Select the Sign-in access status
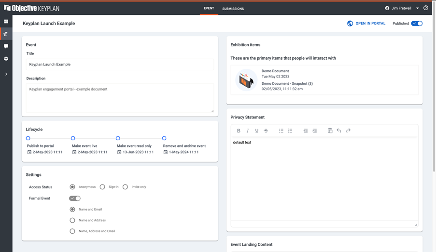Image resolution: width=436 pixels, height=252 pixels. pos(102,187)
